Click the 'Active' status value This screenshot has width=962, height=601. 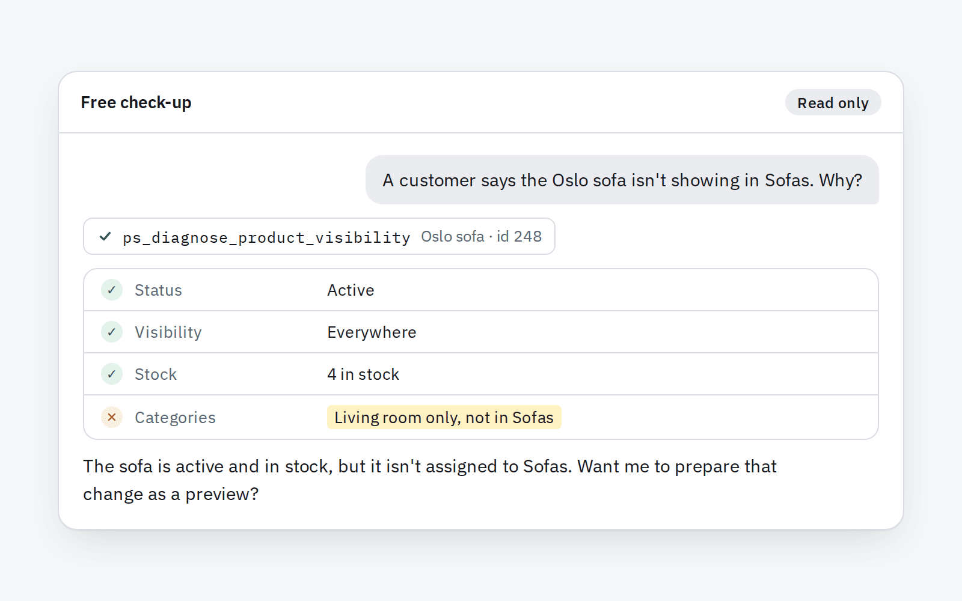click(351, 290)
